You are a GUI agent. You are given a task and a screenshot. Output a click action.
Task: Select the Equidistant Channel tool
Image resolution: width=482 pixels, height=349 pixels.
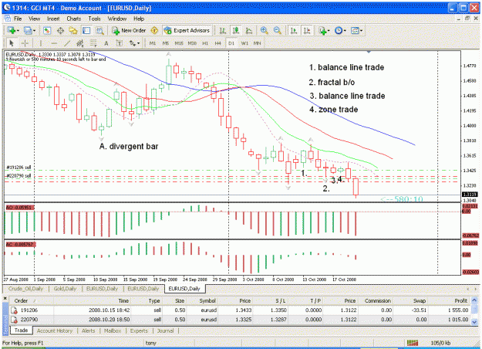[x=80, y=43]
